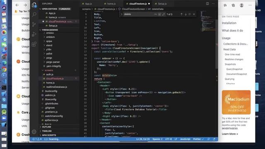The height and width of the screenshot is (149, 265).
Task: Select the cloudFirestore.js editor tab
Action: (138, 4)
